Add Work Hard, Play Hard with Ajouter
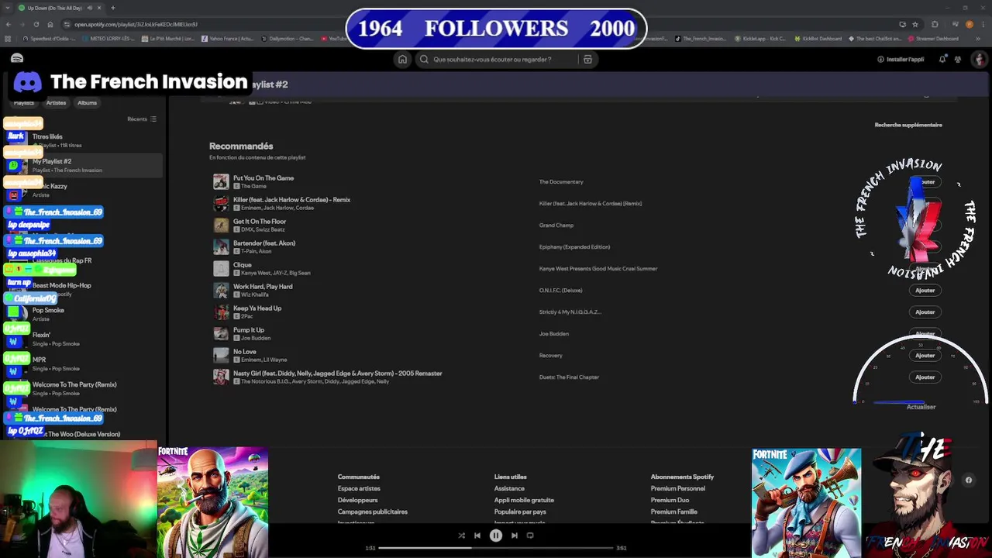992x558 pixels. [925, 290]
